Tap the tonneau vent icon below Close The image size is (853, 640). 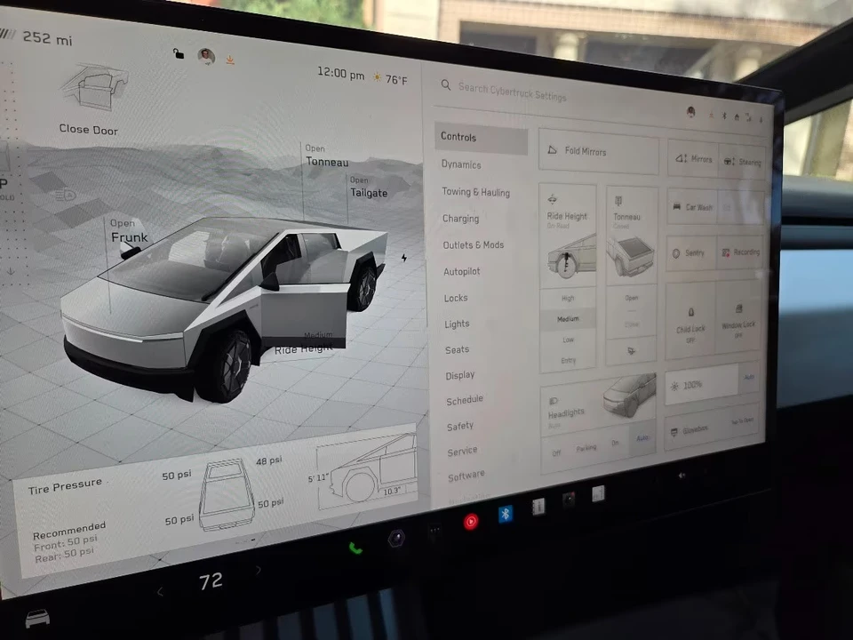pyautogui.click(x=632, y=351)
